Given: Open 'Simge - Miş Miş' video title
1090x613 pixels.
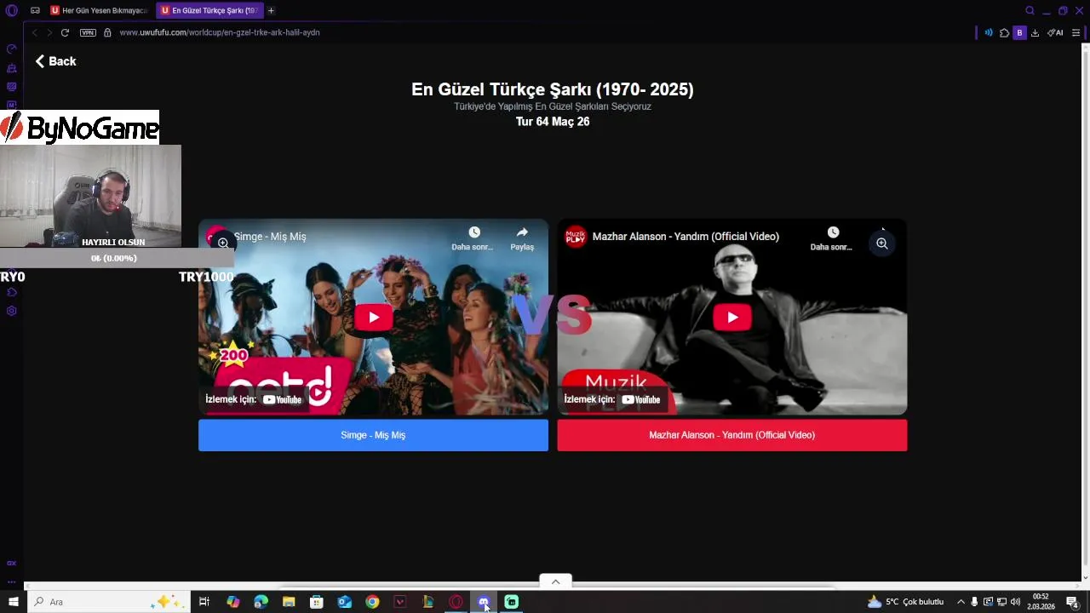Looking at the screenshot, I should click(x=270, y=237).
